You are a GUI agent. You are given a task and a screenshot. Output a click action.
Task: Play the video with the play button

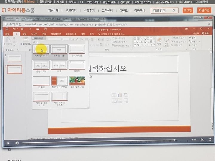8,143
